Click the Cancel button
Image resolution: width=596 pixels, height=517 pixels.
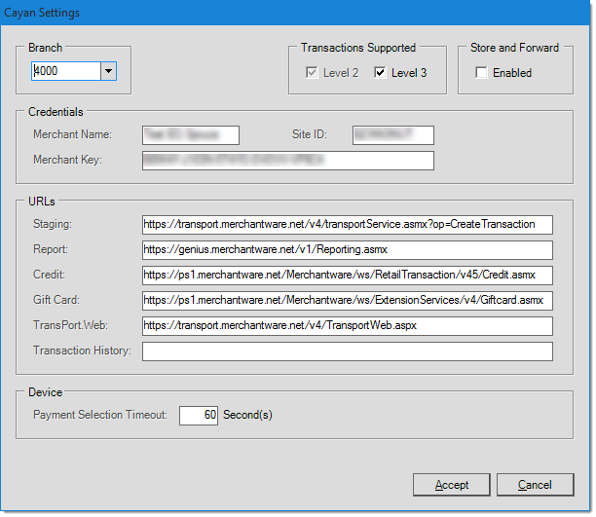(x=535, y=485)
